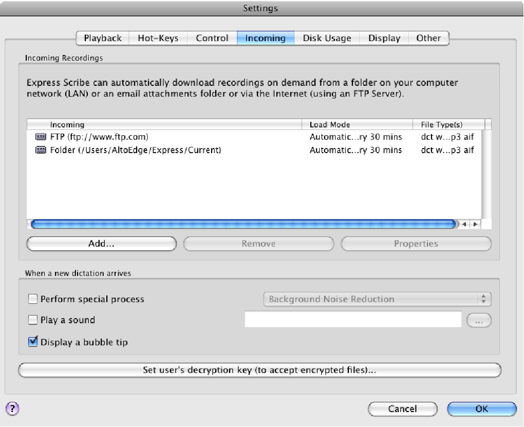
Task: Click FTP row's dct w...p3 aif cell
Action: pyautogui.click(x=447, y=137)
